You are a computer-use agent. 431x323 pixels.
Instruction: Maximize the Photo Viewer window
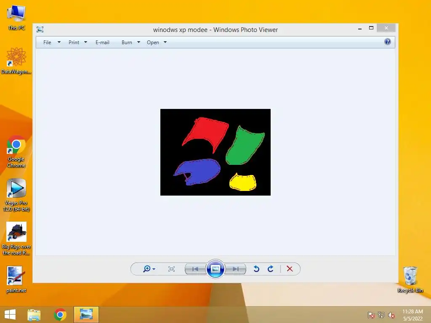pos(371,28)
